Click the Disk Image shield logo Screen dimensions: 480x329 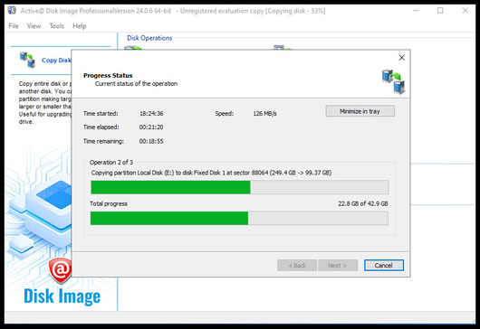point(60,270)
